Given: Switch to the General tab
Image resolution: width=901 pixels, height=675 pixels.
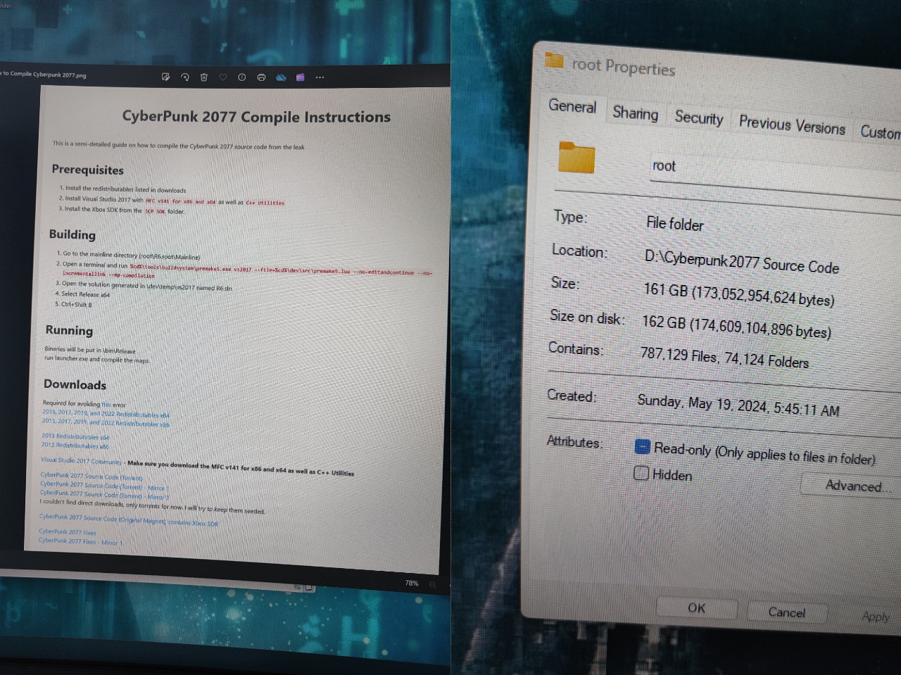Looking at the screenshot, I should (x=572, y=106).
